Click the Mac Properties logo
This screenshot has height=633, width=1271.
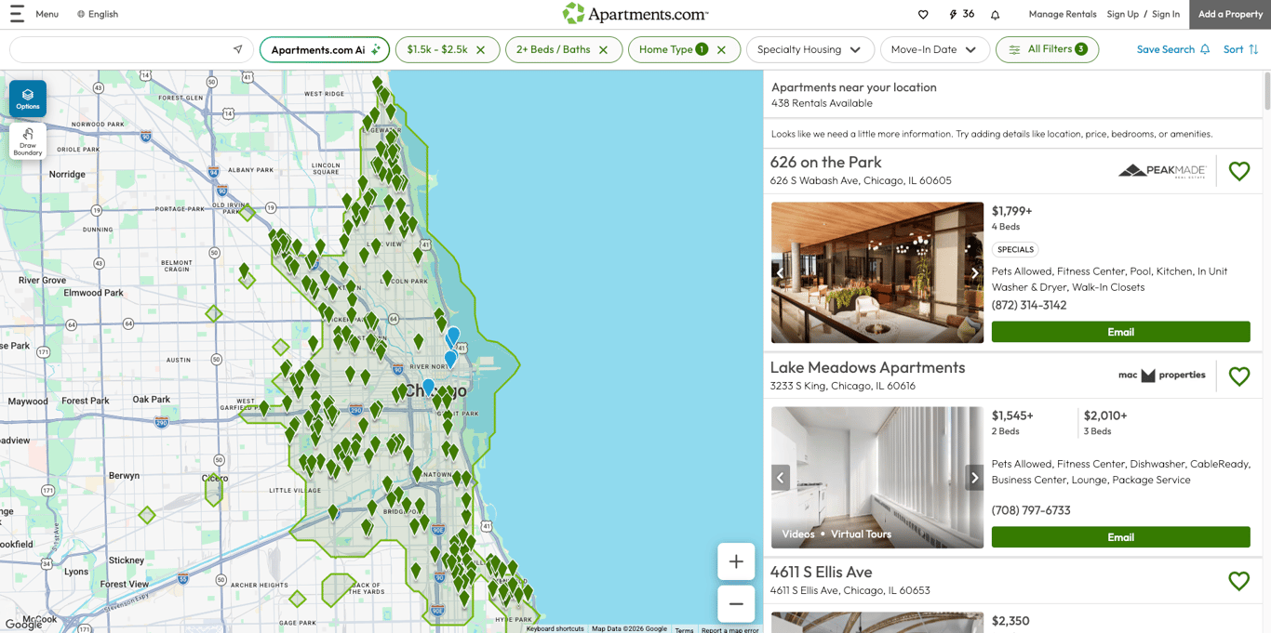pos(1161,376)
